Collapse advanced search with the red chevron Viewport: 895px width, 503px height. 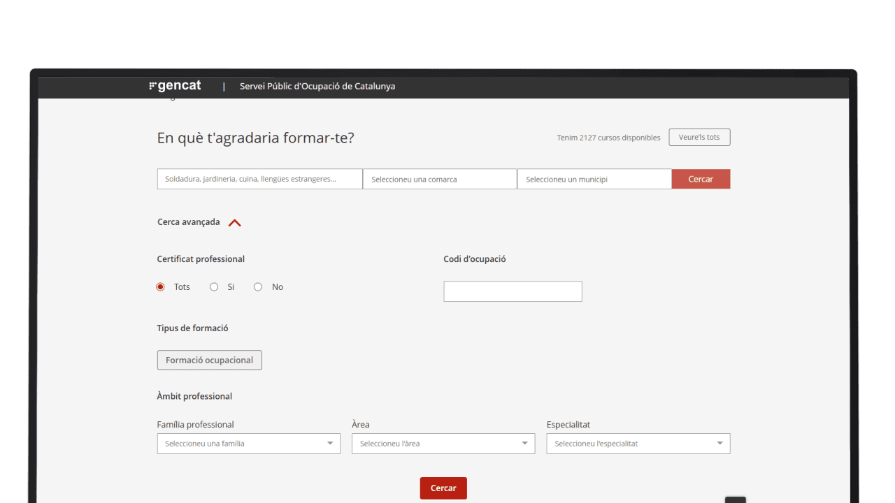tap(235, 223)
